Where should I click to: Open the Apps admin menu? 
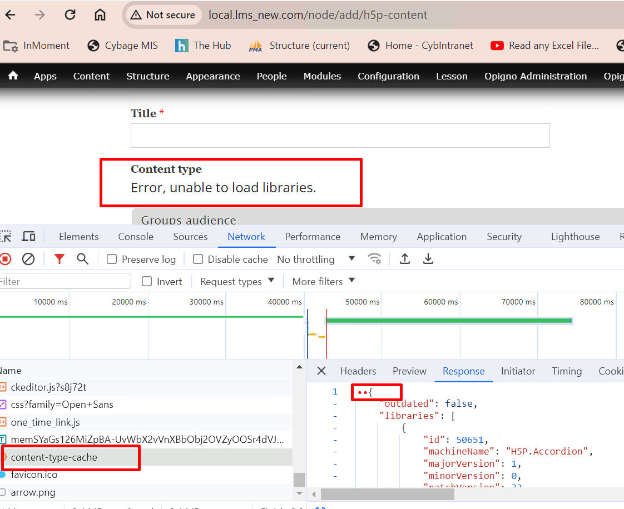pyautogui.click(x=46, y=76)
